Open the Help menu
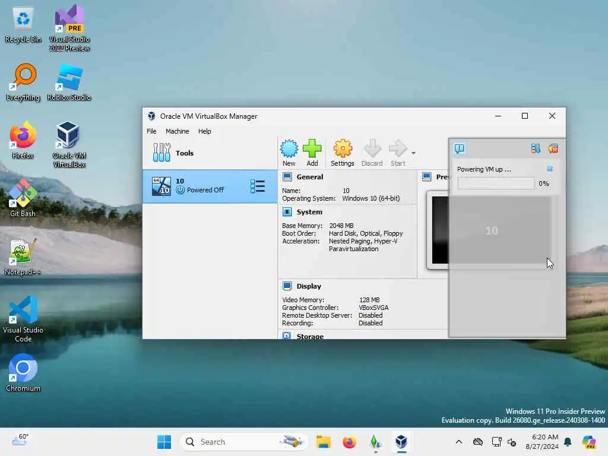Image resolution: width=608 pixels, height=456 pixels. coord(204,131)
